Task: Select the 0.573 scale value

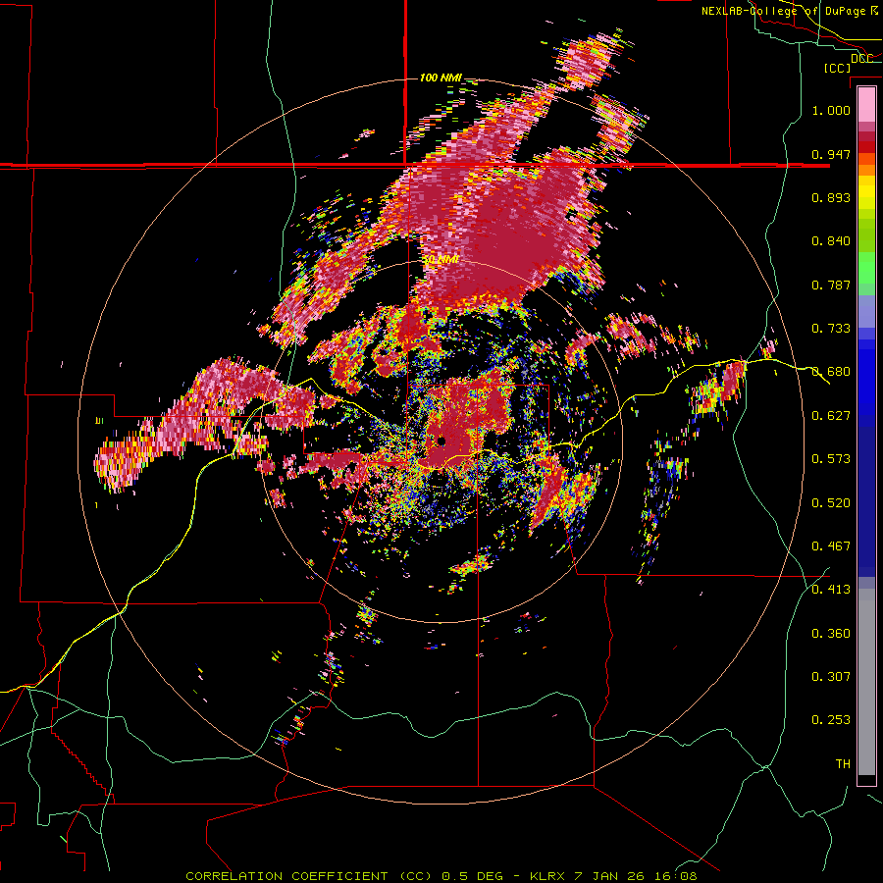Action: click(831, 458)
